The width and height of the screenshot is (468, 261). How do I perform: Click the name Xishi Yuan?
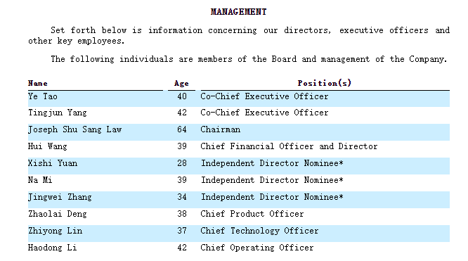53,163
